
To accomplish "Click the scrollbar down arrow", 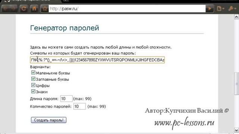I will [x=236, y=130].
